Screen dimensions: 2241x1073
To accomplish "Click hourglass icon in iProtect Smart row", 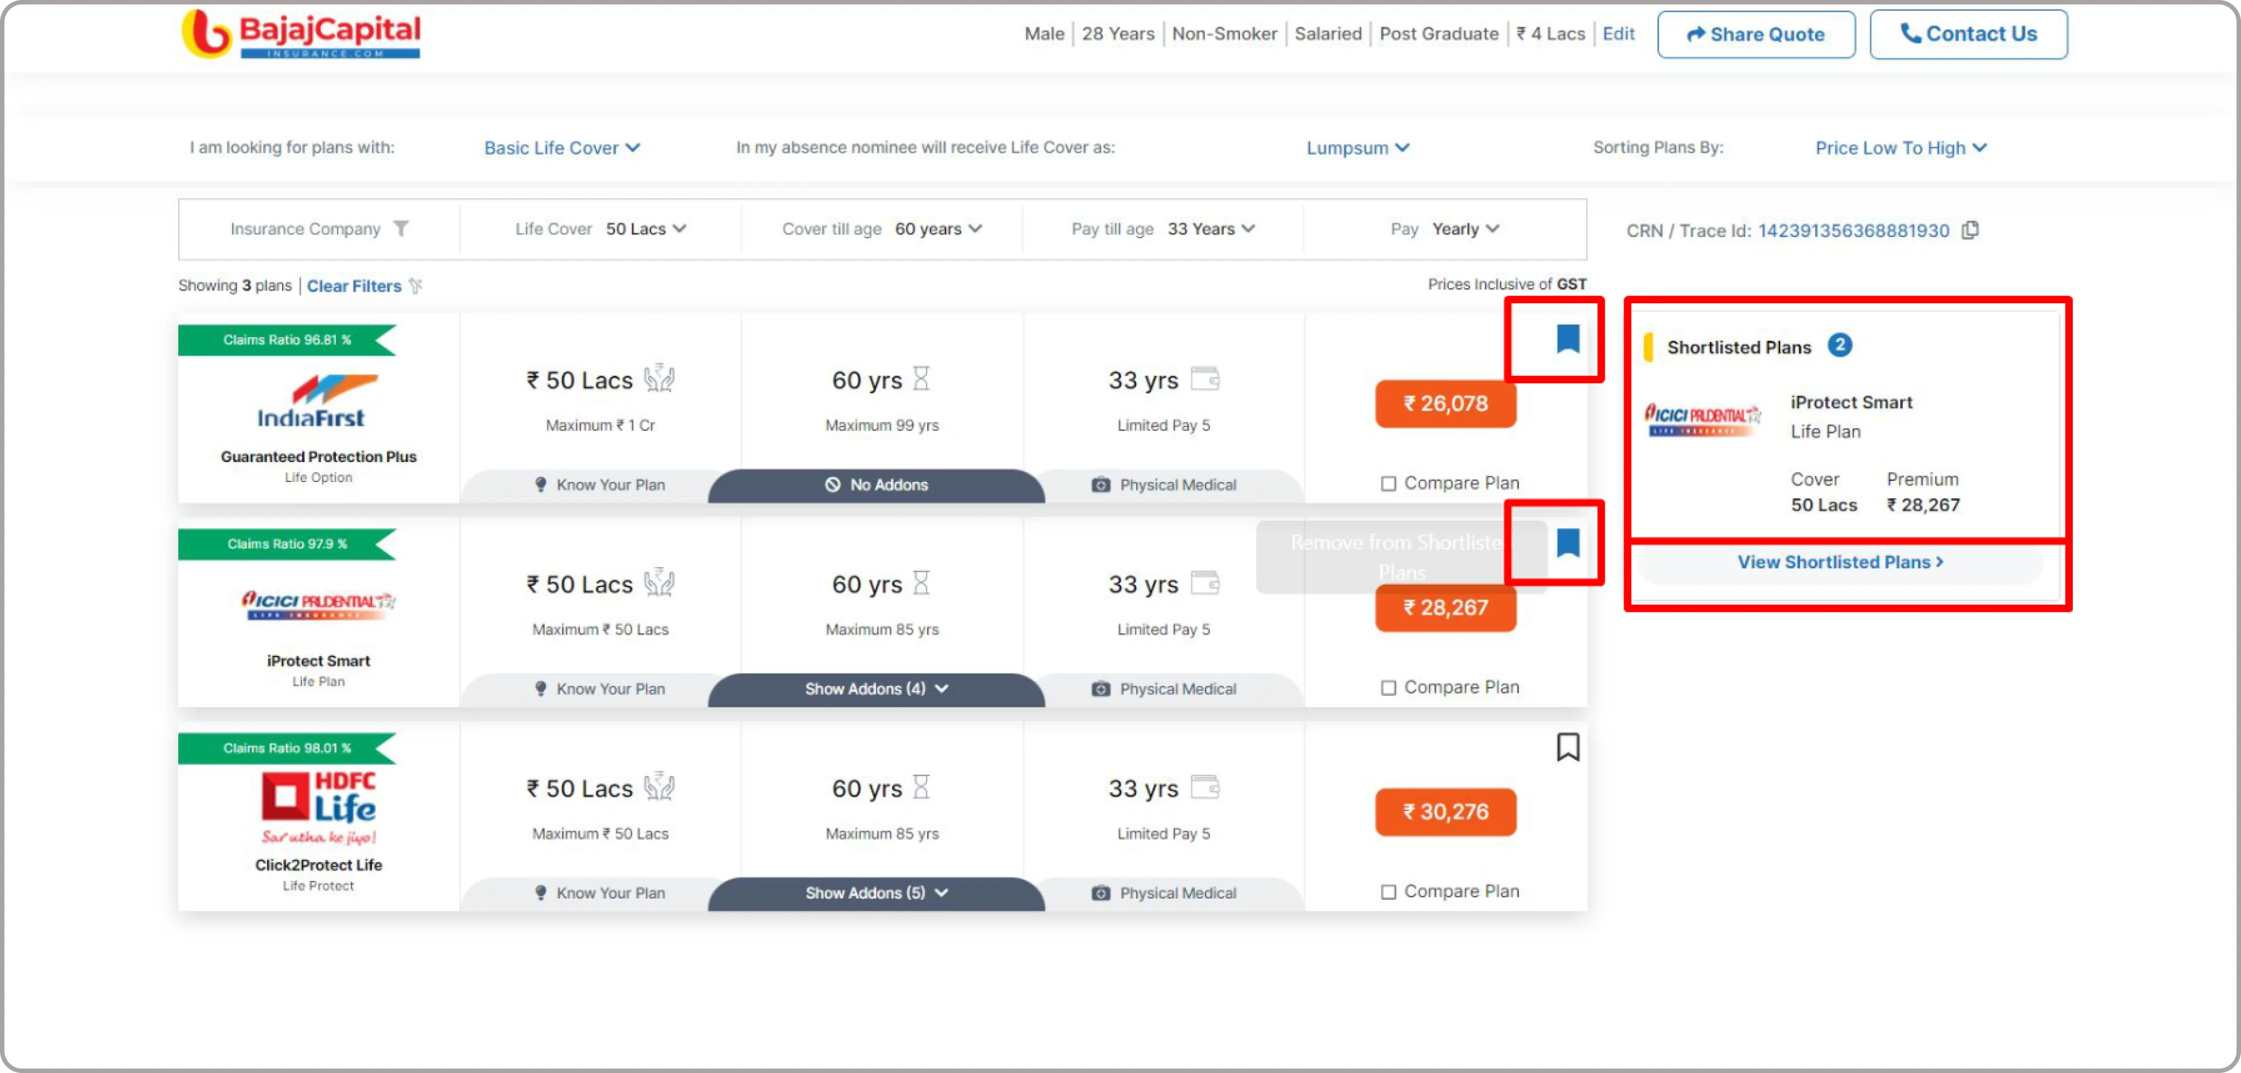I will coord(921,583).
